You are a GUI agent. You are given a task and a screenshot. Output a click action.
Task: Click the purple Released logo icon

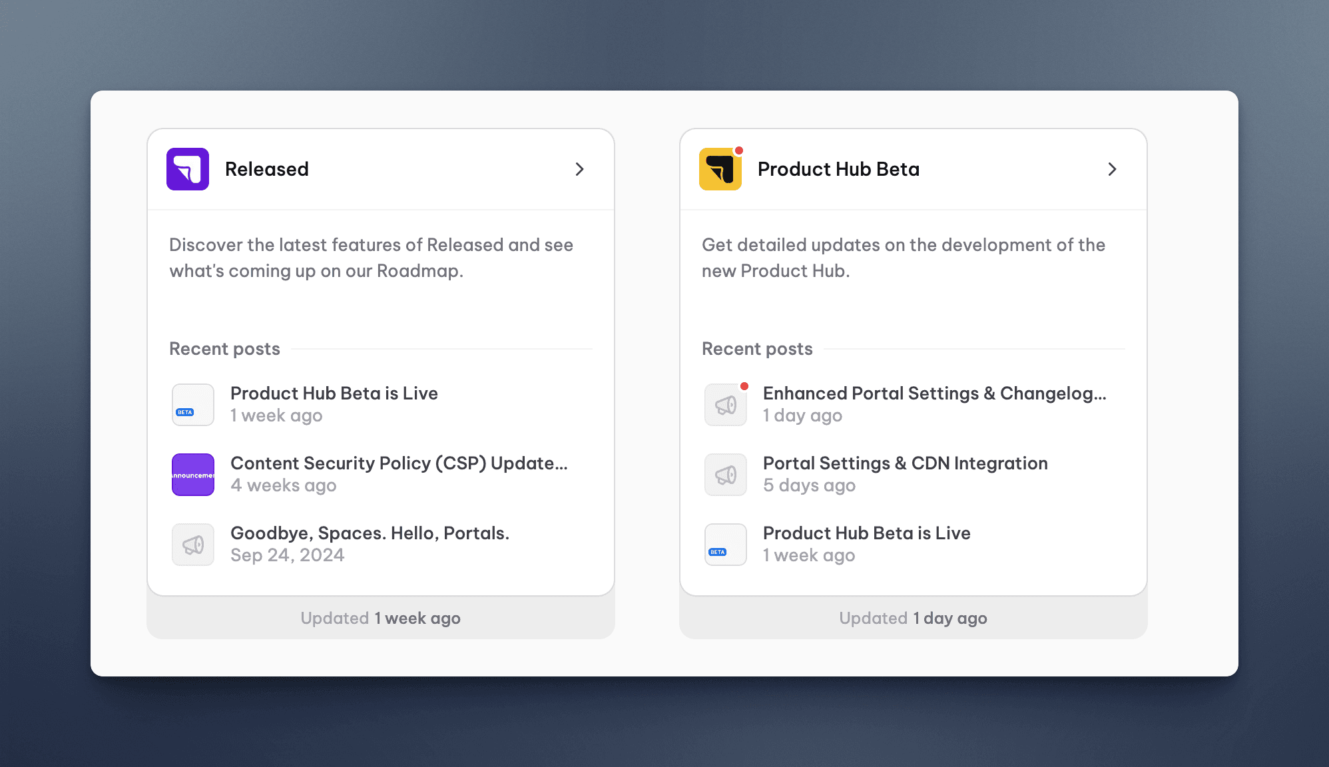coord(188,169)
